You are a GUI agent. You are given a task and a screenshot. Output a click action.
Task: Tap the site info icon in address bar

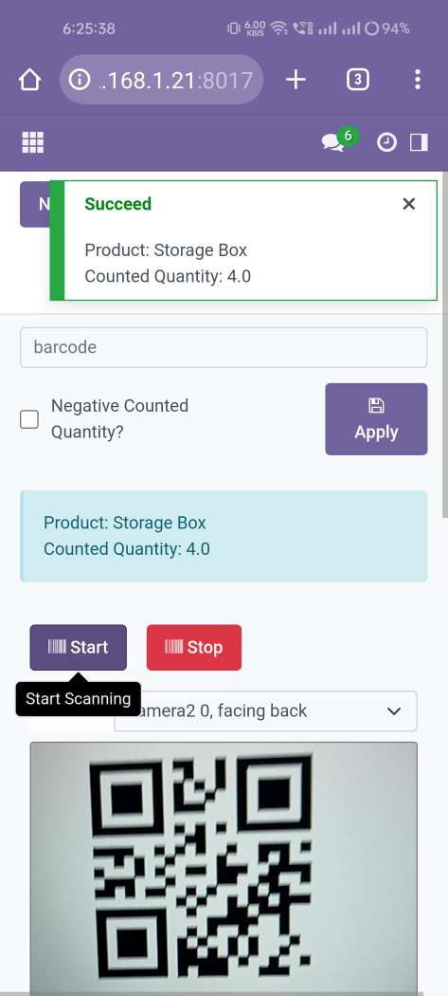click(x=79, y=80)
